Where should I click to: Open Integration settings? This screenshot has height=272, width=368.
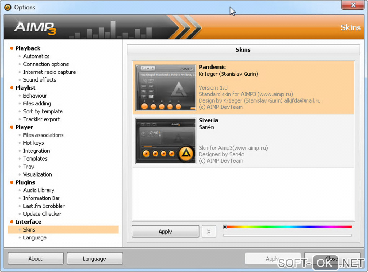(36, 151)
